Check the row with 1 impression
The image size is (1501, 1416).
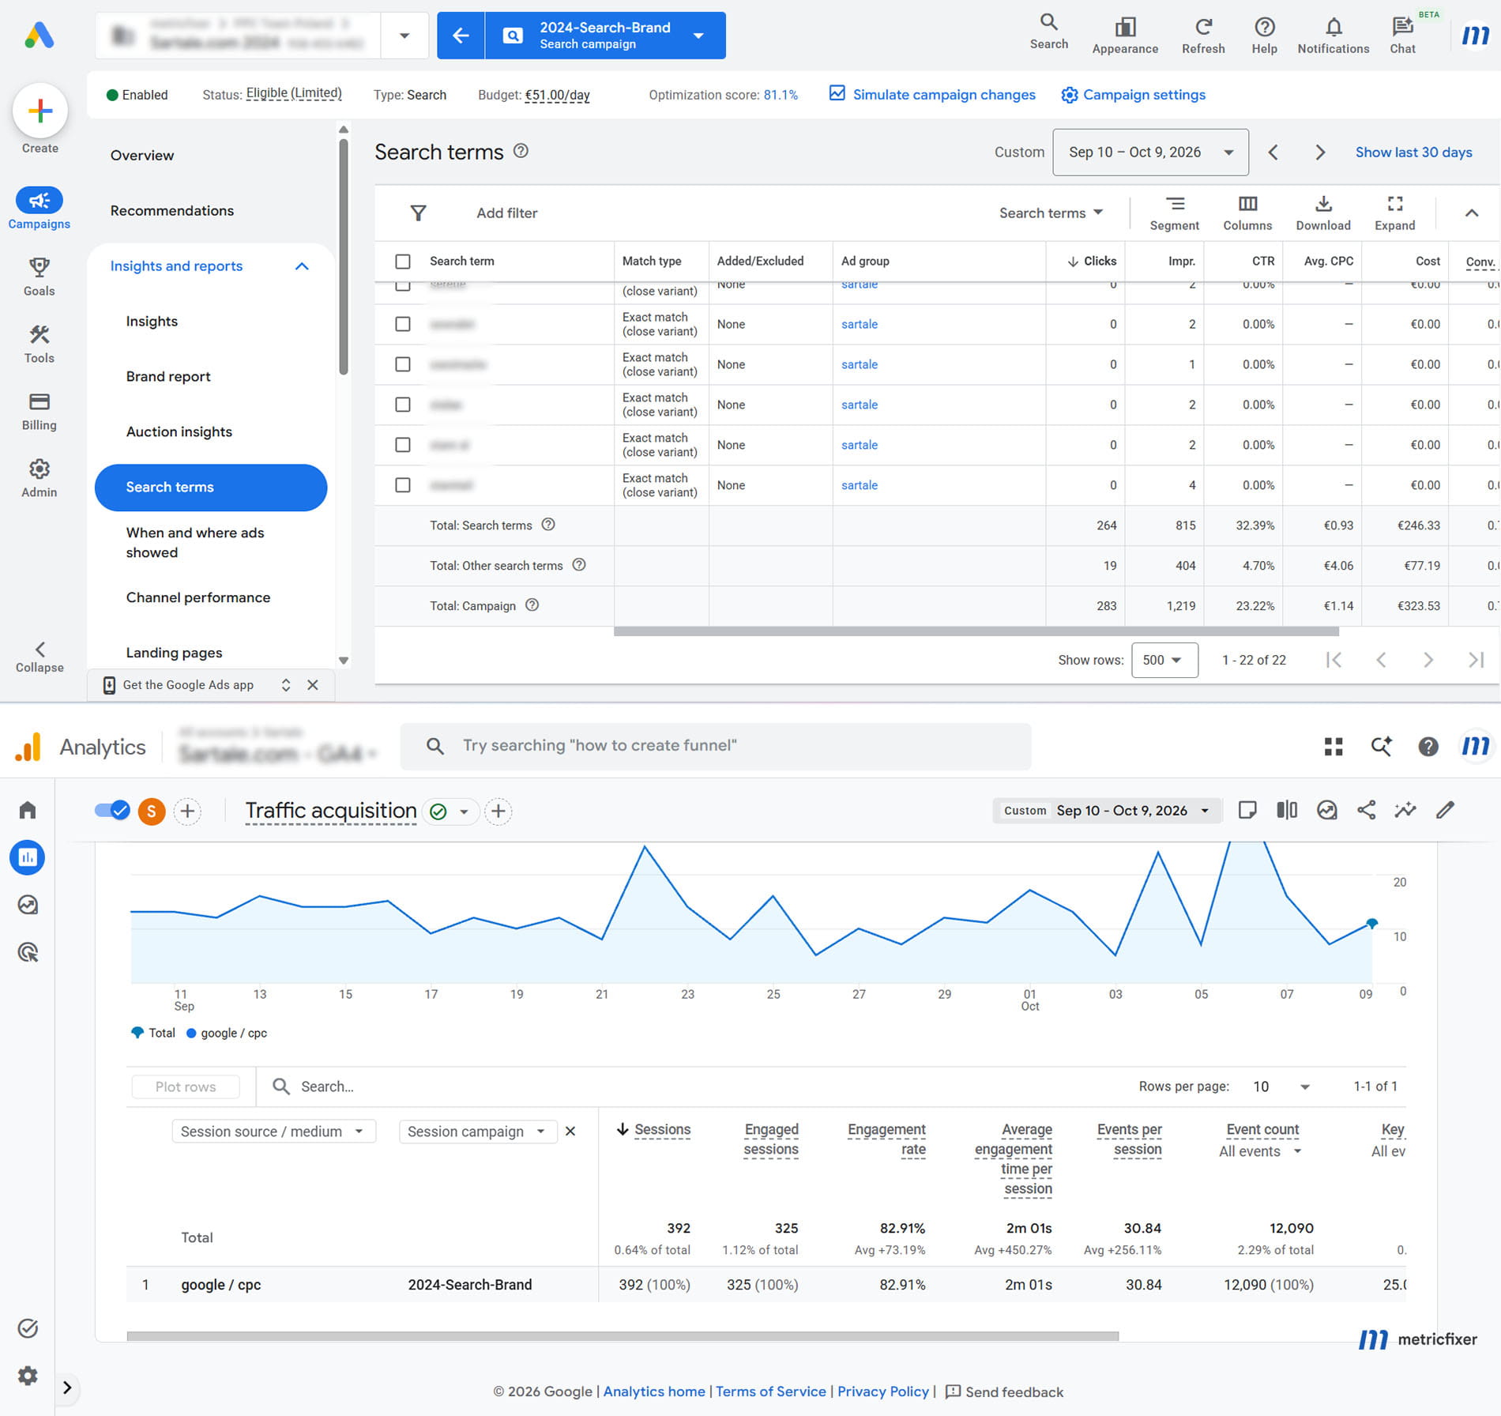pos(403,364)
